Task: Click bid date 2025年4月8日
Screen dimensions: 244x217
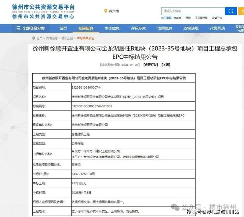Action: (81, 193)
